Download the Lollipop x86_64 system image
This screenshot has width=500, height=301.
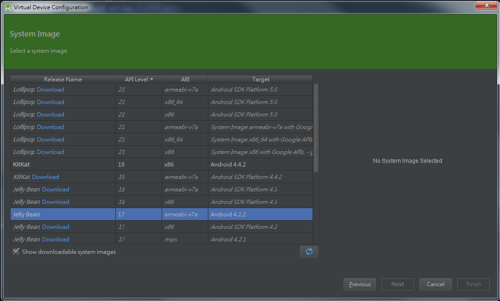click(x=50, y=102)
